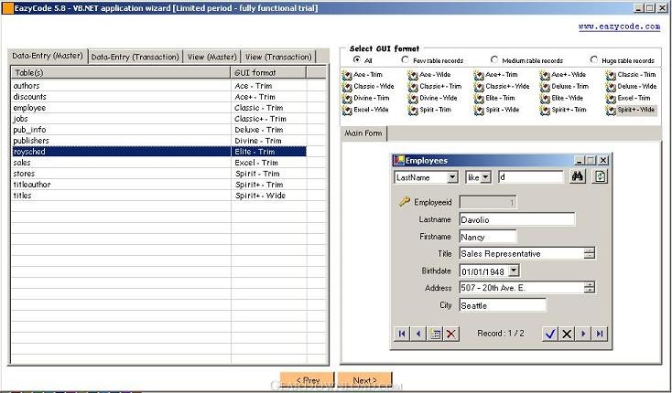The image size is (672, 393).
Task: Pick the Classic+ - Trim format icon
Action: (413, 87)
